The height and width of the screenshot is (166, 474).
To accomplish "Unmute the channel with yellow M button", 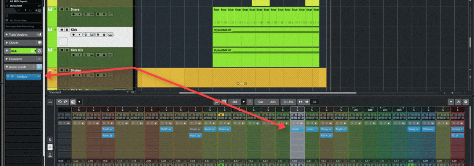I will click(221, 115).
